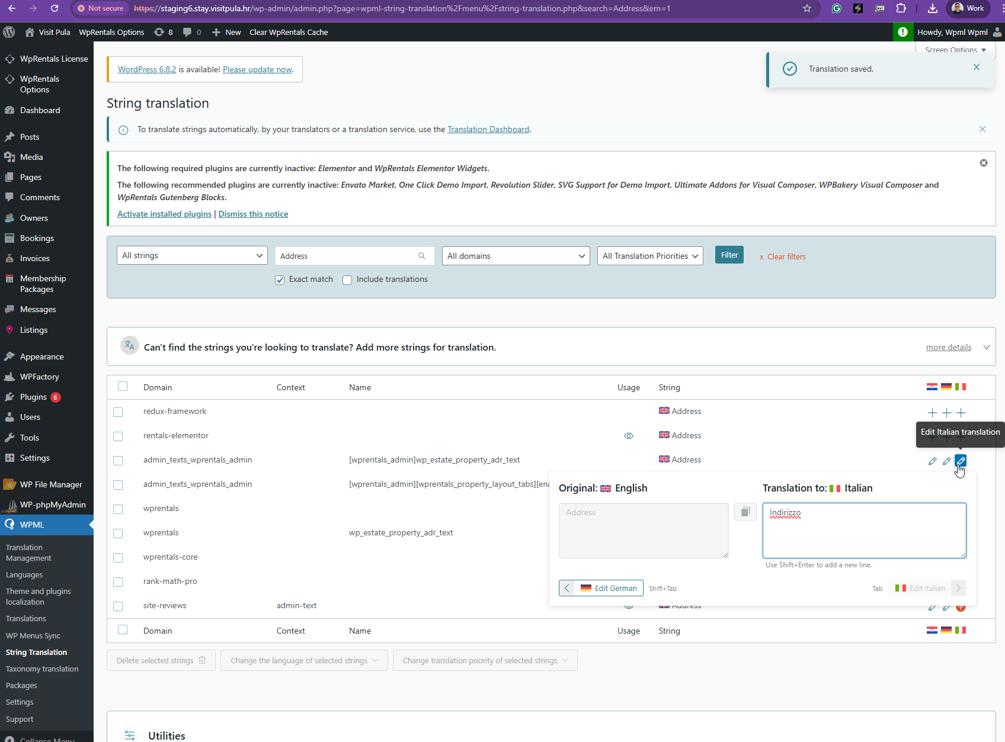The width and height of the screenshot is (1005, 742).
Task: Open Taxonomy translation submenu
Action: (42, 669)
